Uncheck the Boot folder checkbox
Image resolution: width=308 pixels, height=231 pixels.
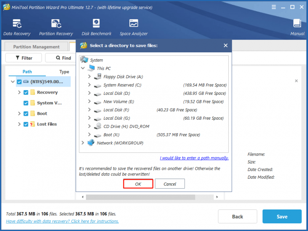click(x=26, y=114)
